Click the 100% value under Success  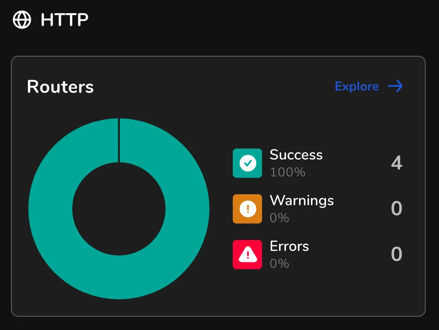pos(287,172)
